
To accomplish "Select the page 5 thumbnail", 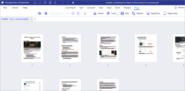I will 179,48.
